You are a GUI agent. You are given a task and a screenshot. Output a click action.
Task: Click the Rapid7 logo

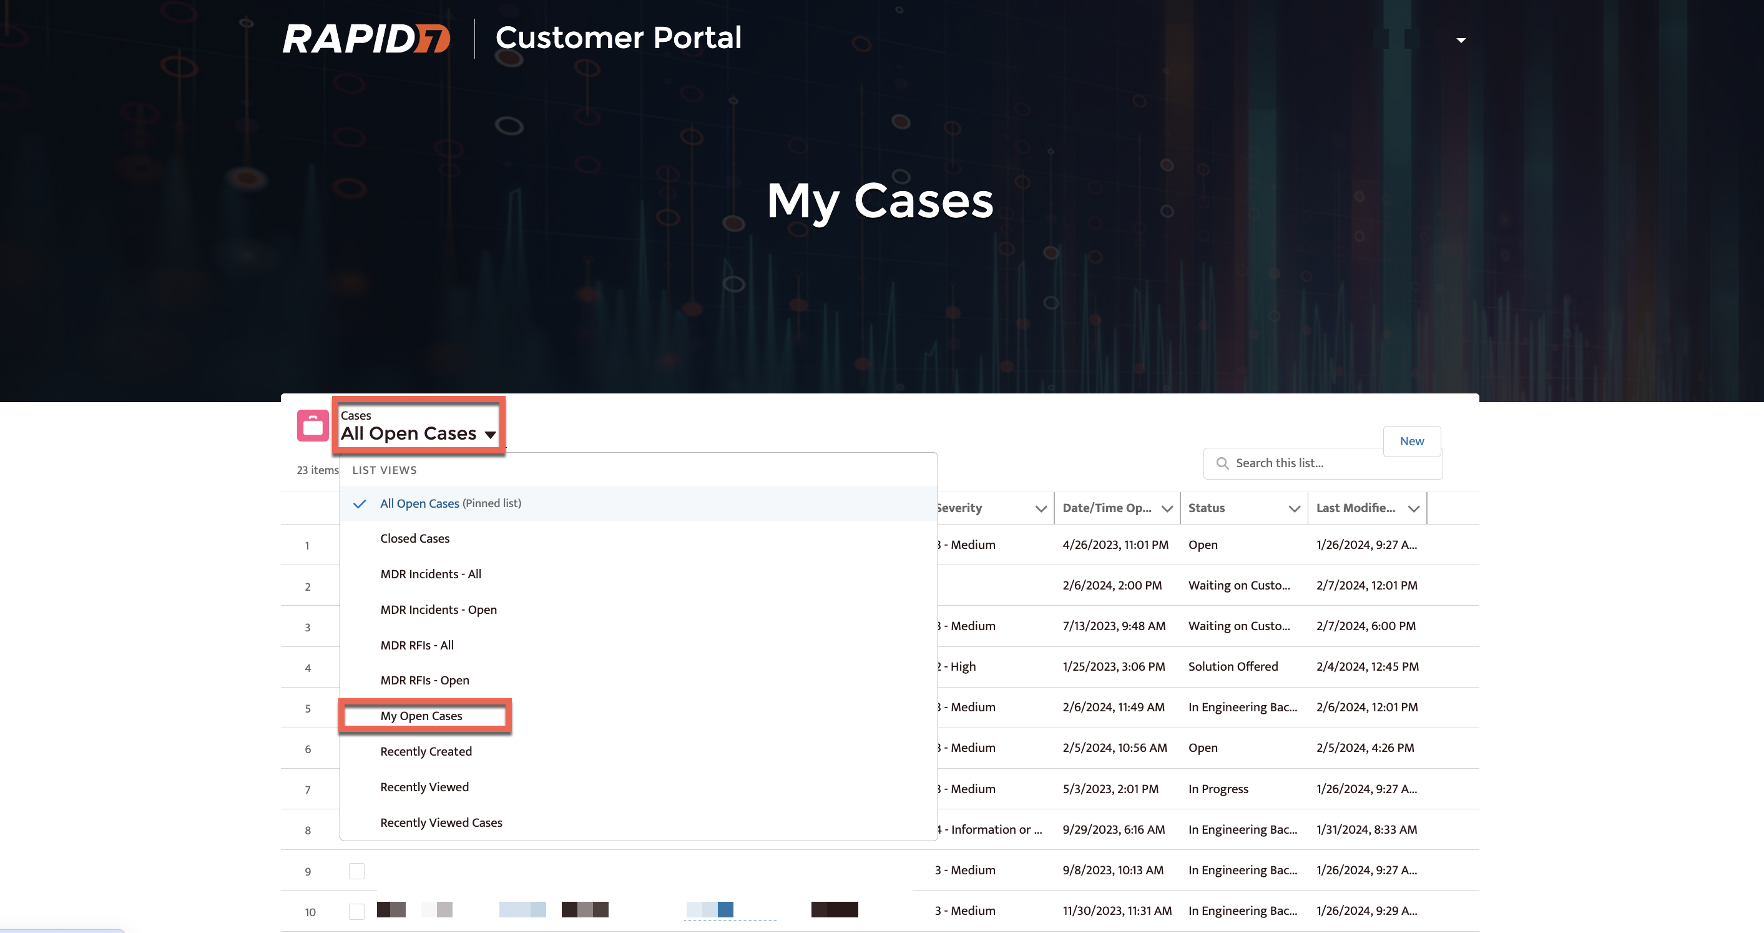pos(366,37)
